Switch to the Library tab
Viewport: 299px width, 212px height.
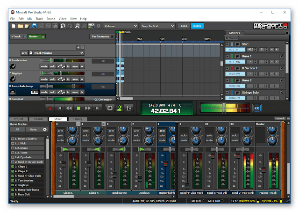[x=78, y=119]
